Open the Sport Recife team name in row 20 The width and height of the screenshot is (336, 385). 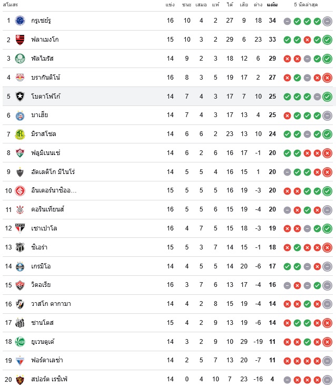click(x=49, y=379)
